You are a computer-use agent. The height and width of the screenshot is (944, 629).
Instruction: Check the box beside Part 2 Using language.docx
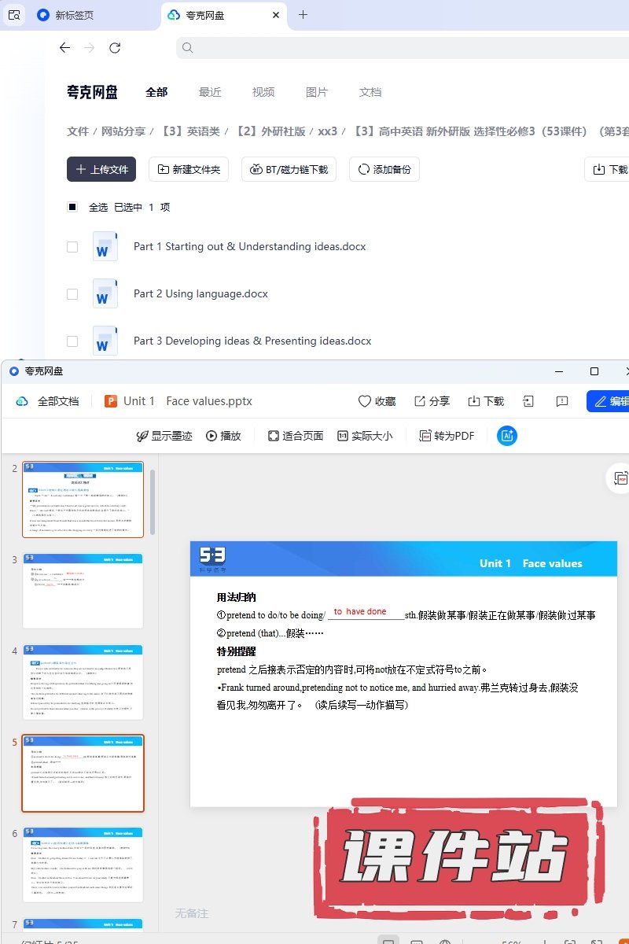(72, 293)
